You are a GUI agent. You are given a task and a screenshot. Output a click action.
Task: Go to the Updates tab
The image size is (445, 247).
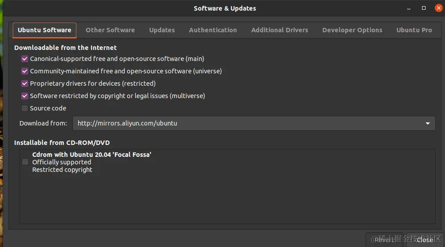point(162,30)
